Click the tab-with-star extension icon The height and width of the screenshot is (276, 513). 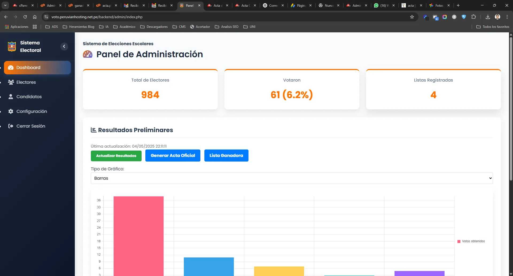(435, 17)
